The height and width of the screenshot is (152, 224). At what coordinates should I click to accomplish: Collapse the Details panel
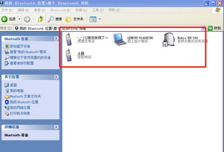(56, 127)
